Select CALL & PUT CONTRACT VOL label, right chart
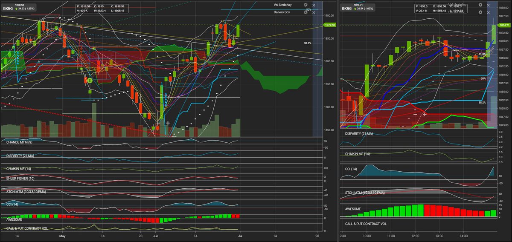 366,223
